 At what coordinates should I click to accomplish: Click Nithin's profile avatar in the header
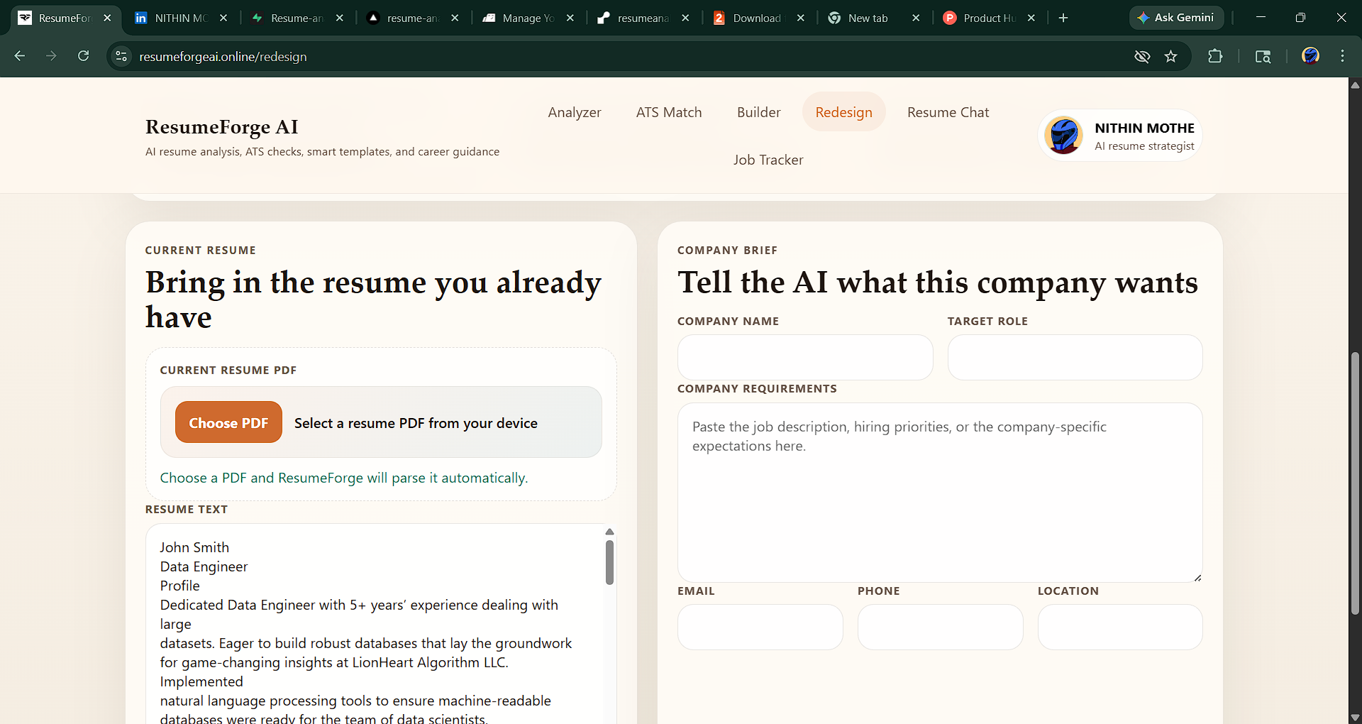click(1063, 135)
